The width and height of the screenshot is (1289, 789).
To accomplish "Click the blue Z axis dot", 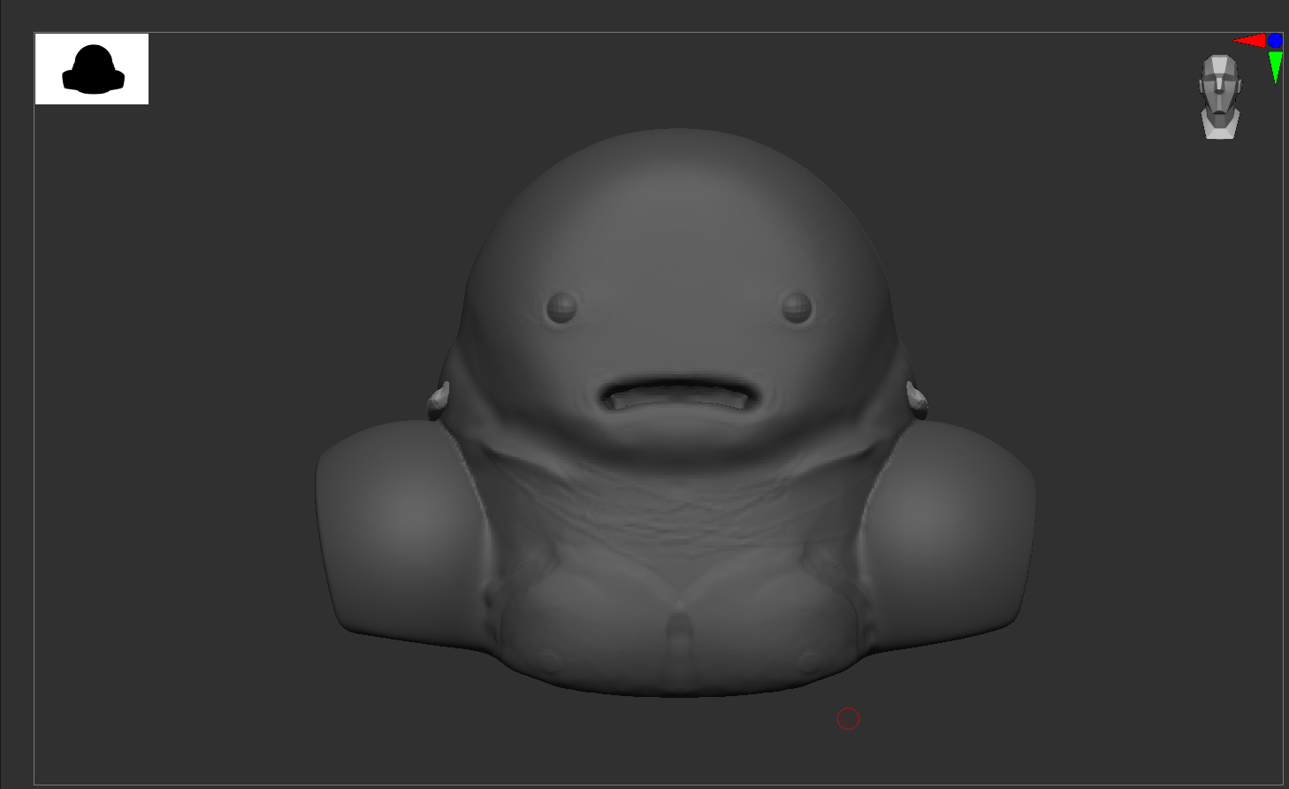I will [1275, 41].
